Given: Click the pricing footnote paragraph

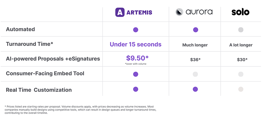Looking at the screenshot, I should 81,110.
